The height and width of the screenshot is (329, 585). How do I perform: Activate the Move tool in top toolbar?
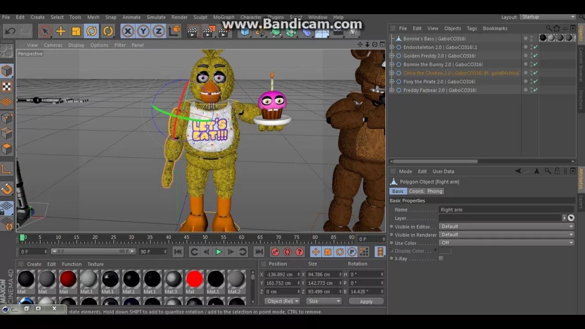[60, 31]
